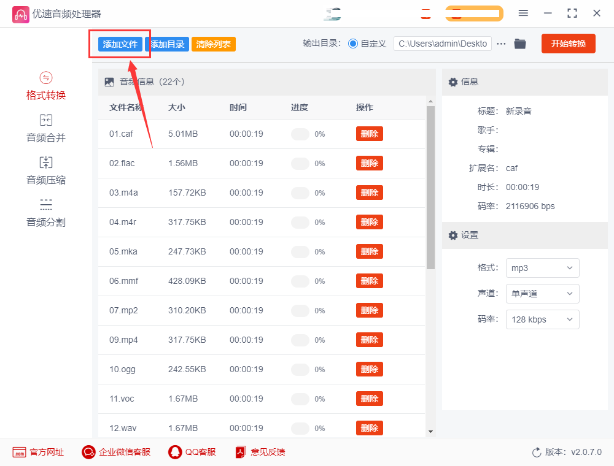Screen dimensions: 614x466
Task: Open the Audio Split (音频分割) sidebar icon
Action: click(46, 204)
